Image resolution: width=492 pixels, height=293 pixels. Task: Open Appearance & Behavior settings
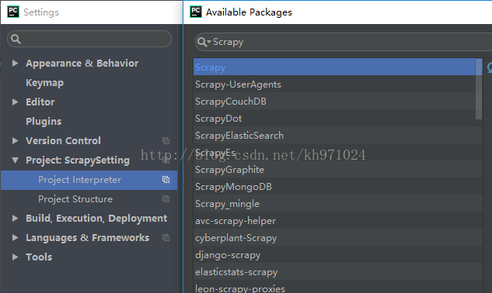tap(82, 64)
